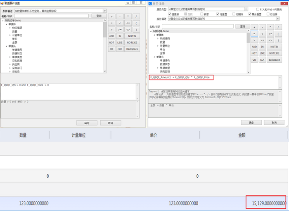Image resolution: width=289 pixels, height=211 pixels.
Task: Toggle the 值更新 checkbox
Action: pyautogui.click(x=170, y=14)
